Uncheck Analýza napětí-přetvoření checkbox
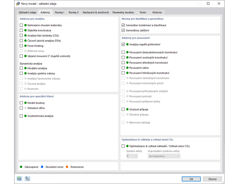Image resolution: width=239 pixels, height=184 pixels. (x=123, y=44)
